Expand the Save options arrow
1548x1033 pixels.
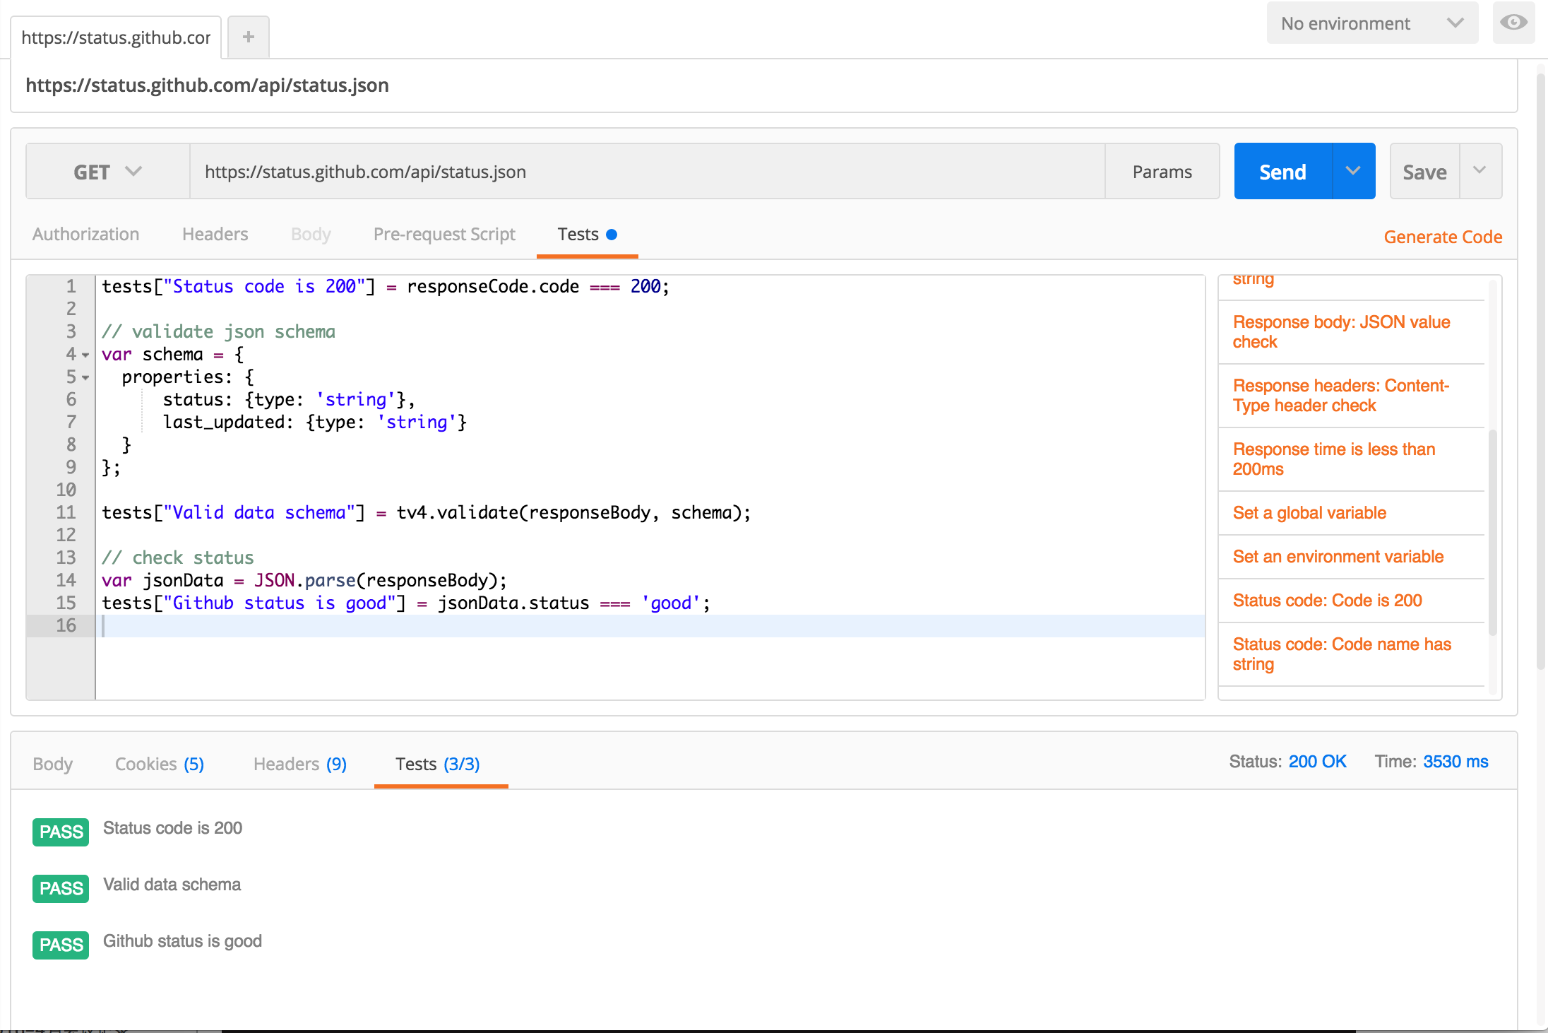click(1479, 171)
